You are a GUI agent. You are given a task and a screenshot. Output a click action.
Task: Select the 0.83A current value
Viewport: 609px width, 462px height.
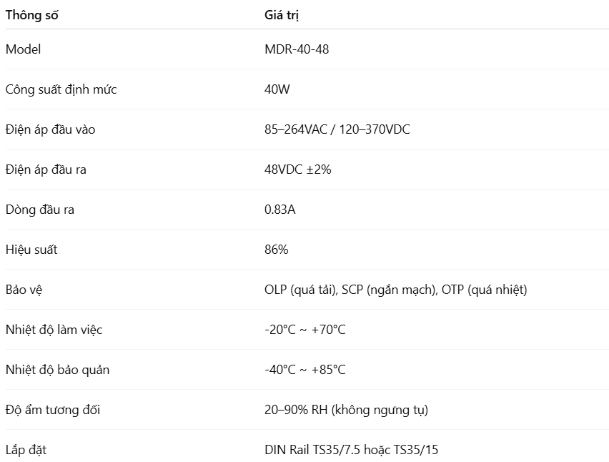[279, 210]
